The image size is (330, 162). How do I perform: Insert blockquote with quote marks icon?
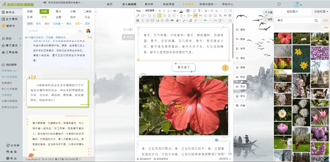tap(225, 16)
